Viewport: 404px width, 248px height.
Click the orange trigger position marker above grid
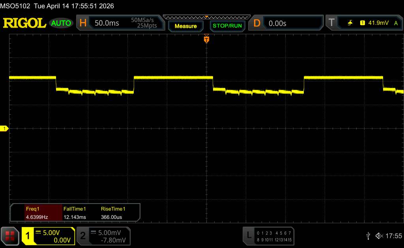pos(206,39)
